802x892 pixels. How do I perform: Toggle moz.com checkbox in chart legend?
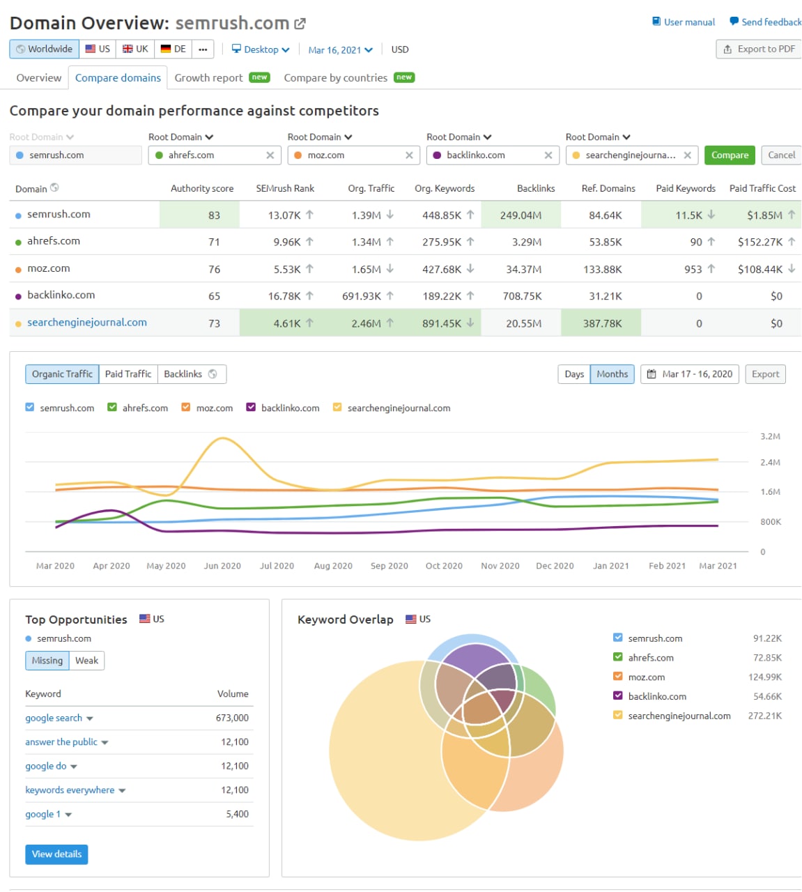(x=186, y=407)
